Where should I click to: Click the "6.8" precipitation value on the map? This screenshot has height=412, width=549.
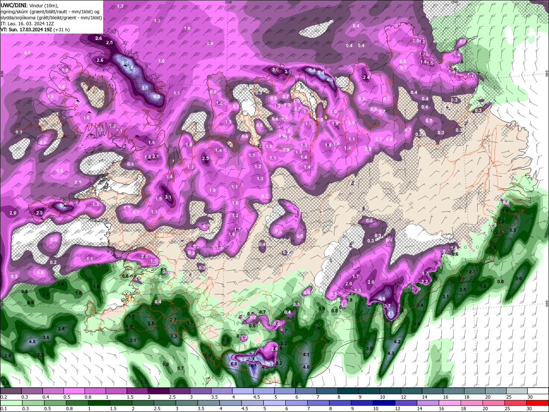coord(234,364)
